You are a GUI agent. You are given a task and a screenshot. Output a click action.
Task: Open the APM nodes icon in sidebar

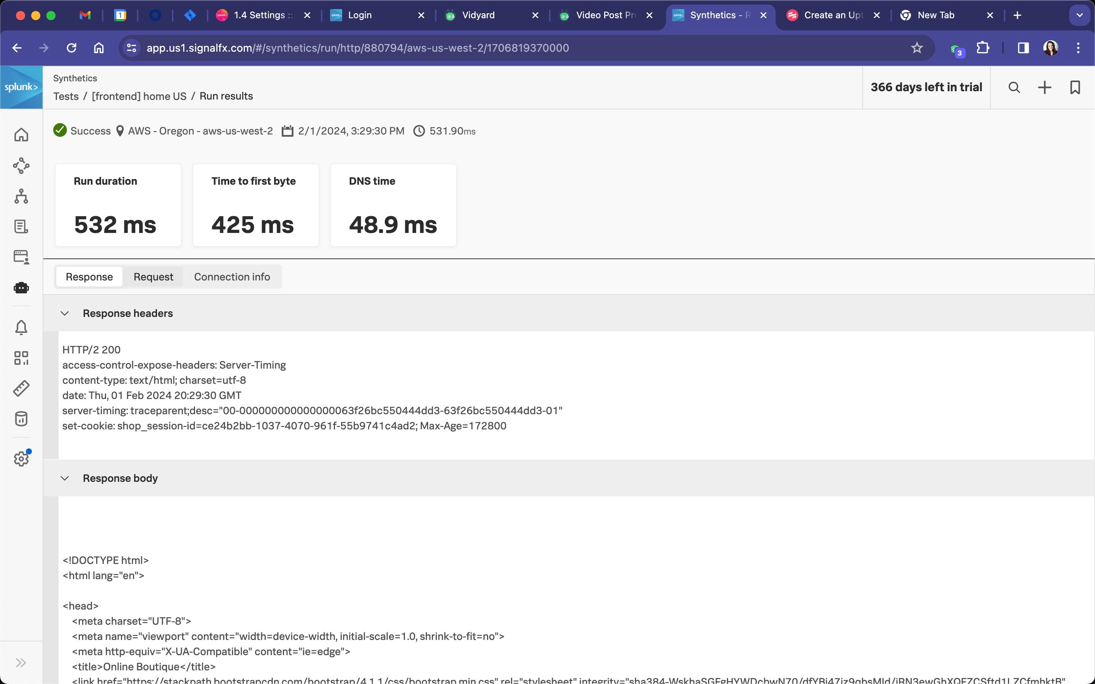coord(21,166)
